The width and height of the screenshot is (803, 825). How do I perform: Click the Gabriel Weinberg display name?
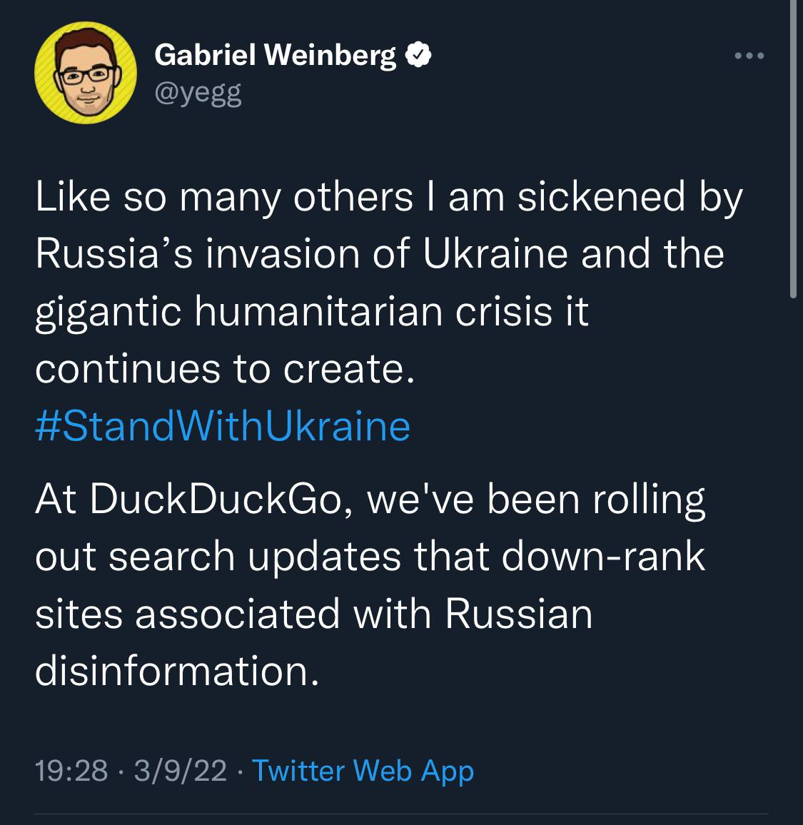click(x=275, y=55)
